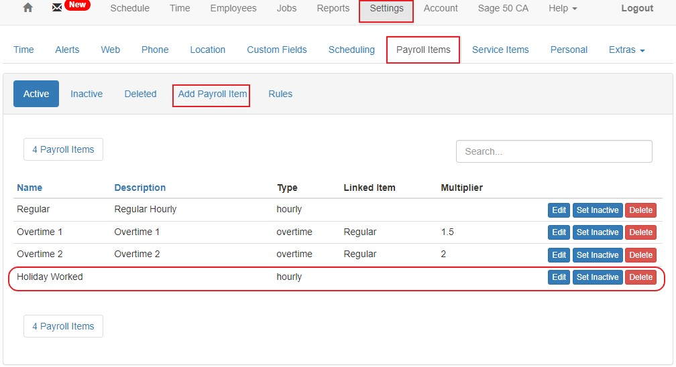This screenshot has width=676, height=367.
Task: Go to the home icon
Action: tap(28, 8)
